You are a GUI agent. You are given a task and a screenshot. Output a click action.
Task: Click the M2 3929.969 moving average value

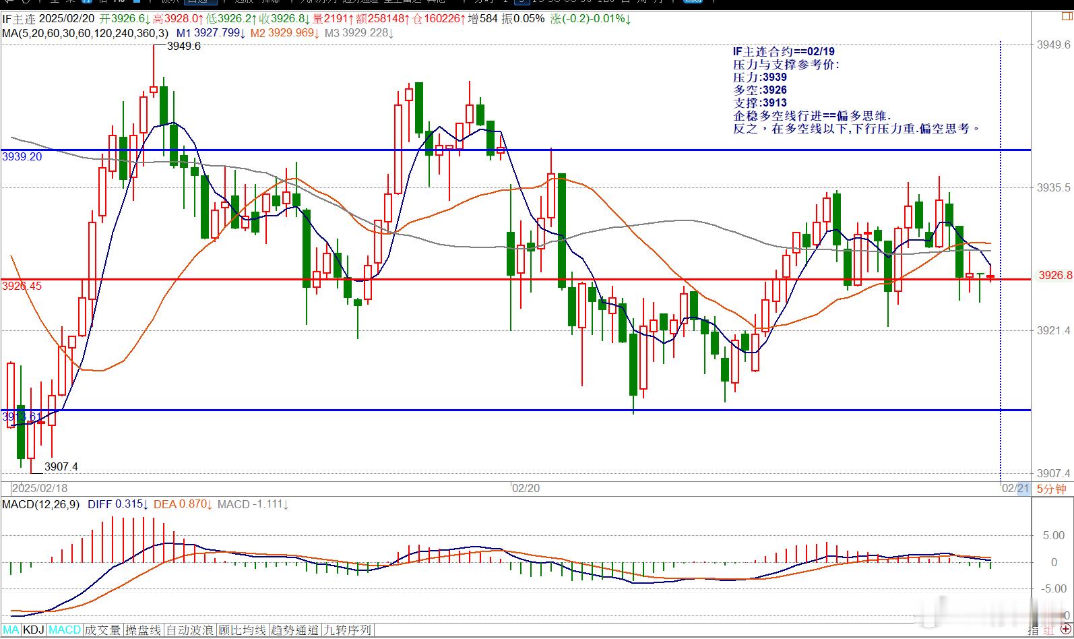[284, 32]
